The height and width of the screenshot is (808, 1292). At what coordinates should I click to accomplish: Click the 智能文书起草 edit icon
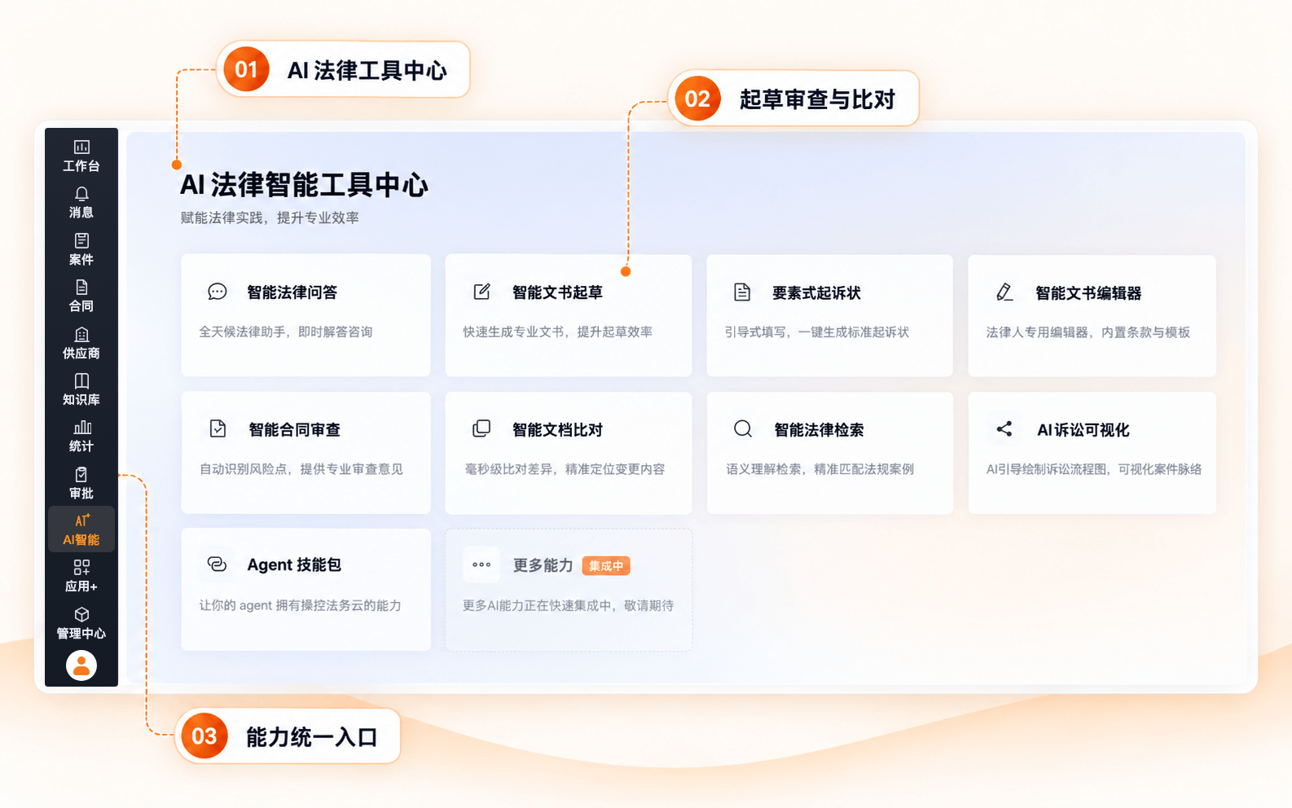pos(481,292)
